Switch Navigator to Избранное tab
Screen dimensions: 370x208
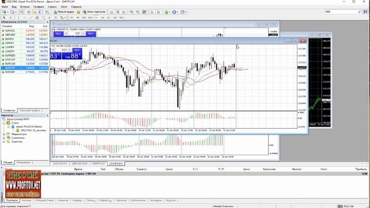click(24, 162)
